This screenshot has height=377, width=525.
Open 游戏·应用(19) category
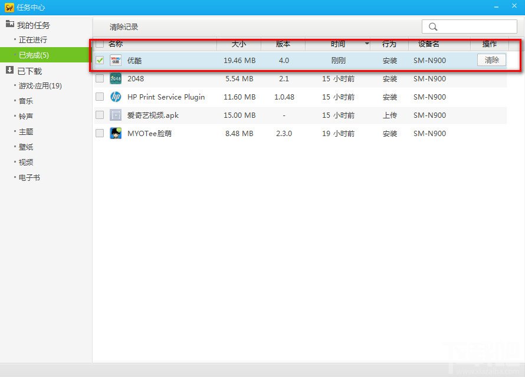pyautogui.click(x=40, y=86)
